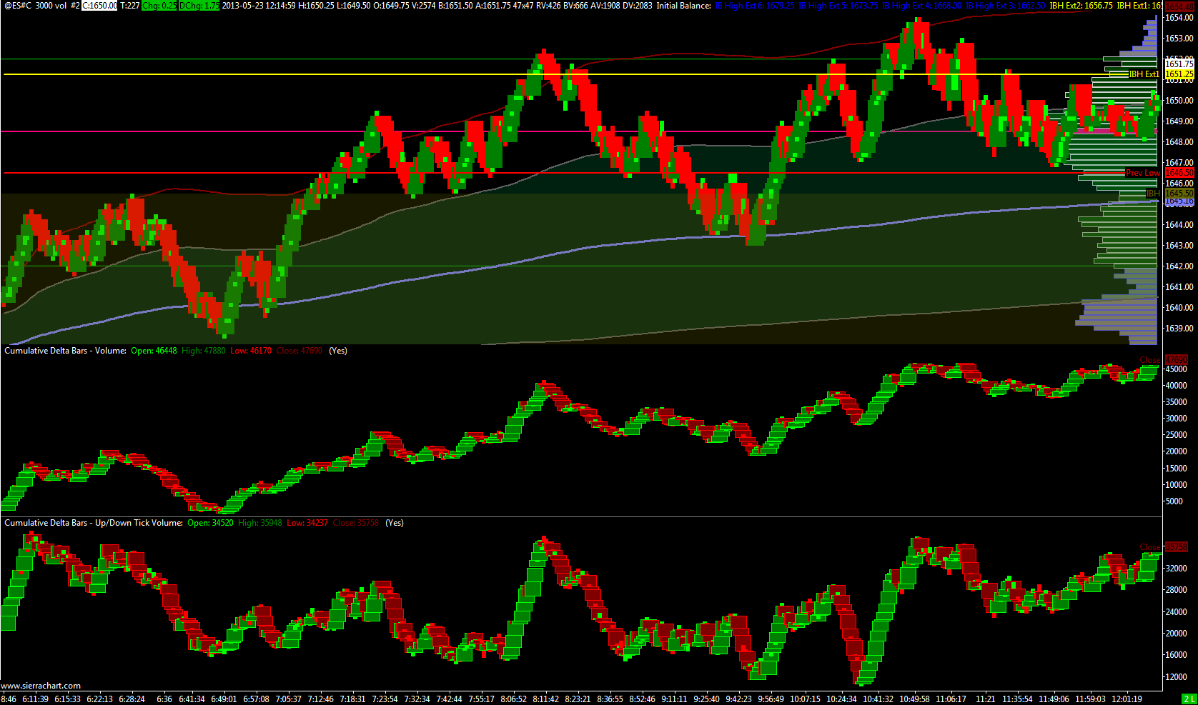The image size is (1198, 705).
Task: Click the High: 47880 delta volume value
Action: (203, 351)
